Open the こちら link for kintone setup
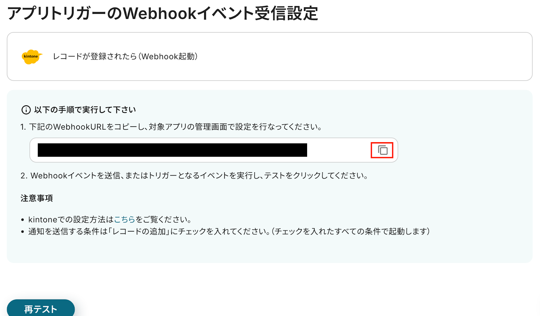540x316 pixels. coord(124,219)
